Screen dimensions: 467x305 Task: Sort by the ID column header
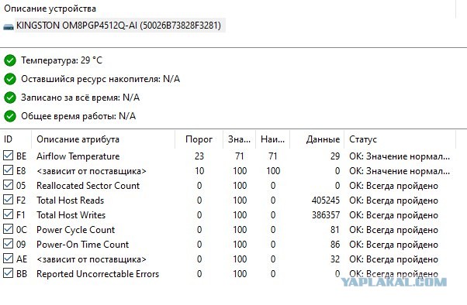click(16, 139)
